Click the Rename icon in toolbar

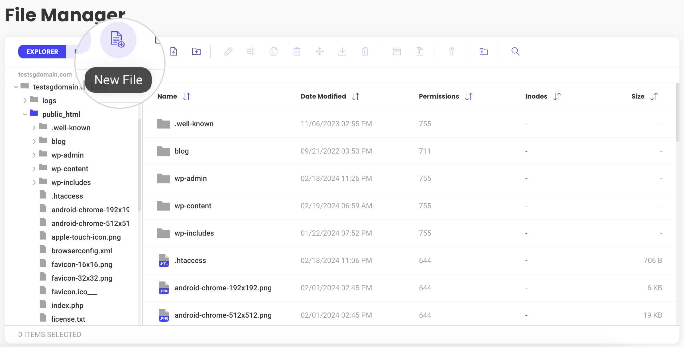[251, 52]
